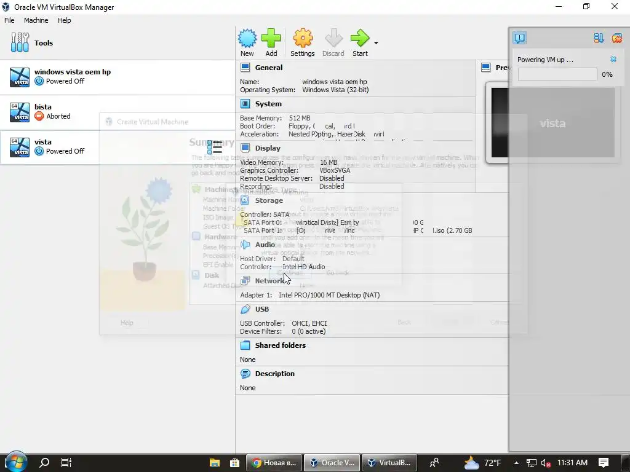Click the Display section screen icon
The width and height of the screenshot is (630, 472).
pyautogui.click(x=245, y=148)
